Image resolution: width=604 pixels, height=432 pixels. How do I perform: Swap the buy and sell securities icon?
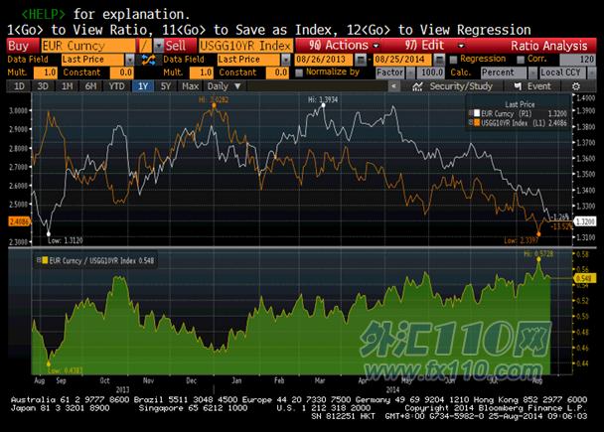click(x=148, y=60)
